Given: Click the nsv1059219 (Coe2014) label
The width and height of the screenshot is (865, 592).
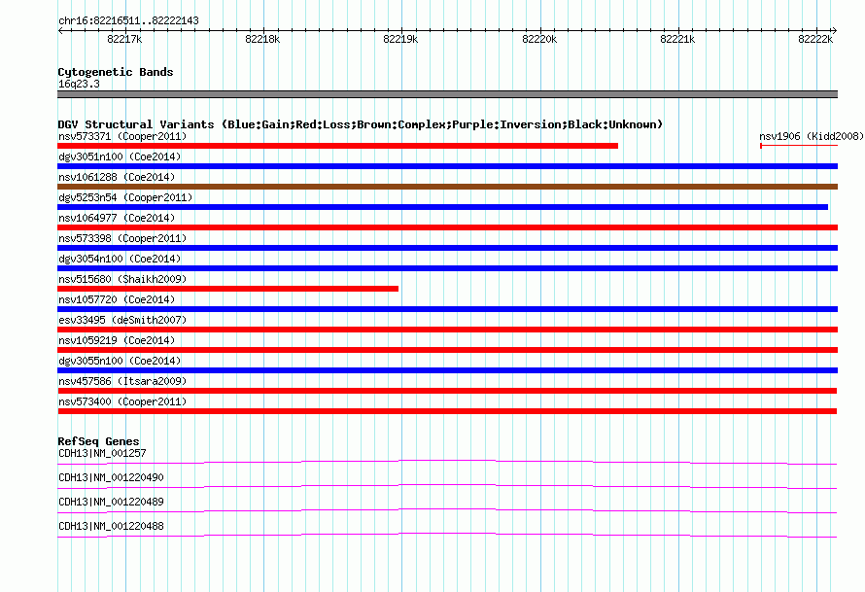Looking at the screenshot, I should pos(117,340).
